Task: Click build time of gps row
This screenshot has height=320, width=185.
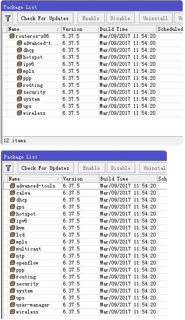Action: click(x=128, y=207)
